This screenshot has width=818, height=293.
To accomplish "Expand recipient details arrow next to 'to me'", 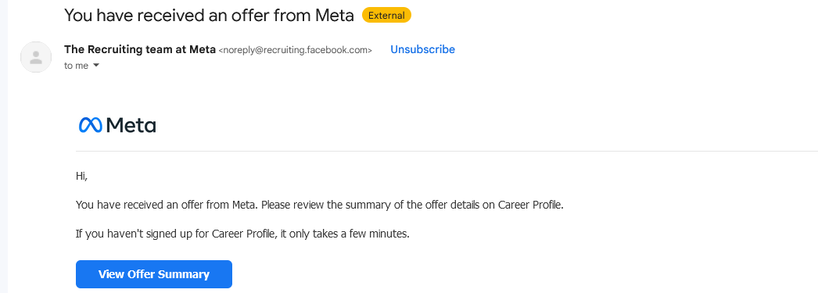I will [x=96, y=66].
